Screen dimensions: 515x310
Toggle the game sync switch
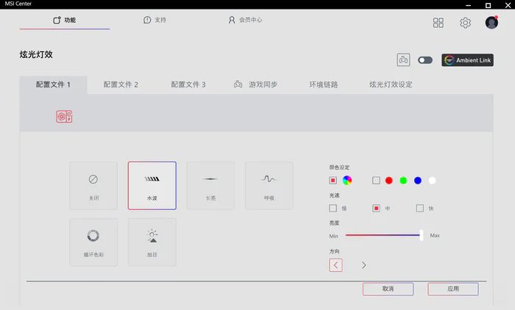[425, 60]
